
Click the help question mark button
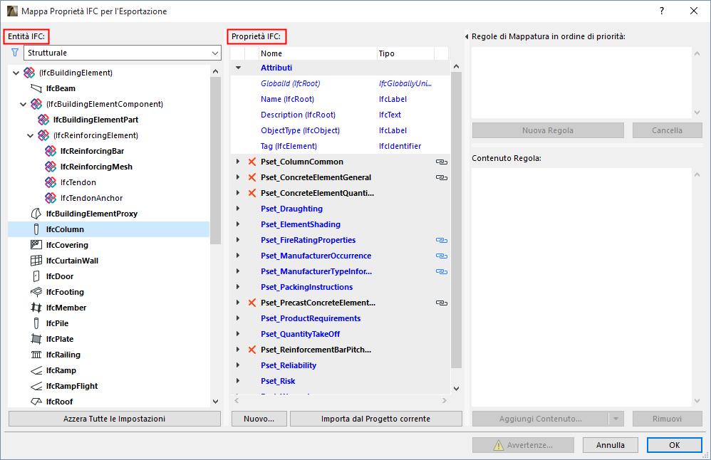tap(662, 11)
